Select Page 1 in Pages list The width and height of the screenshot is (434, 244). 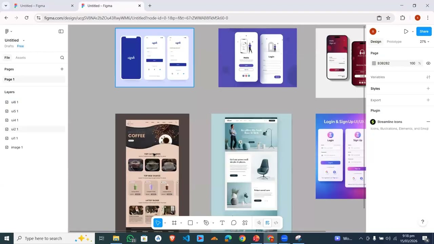tap(34, 79)
